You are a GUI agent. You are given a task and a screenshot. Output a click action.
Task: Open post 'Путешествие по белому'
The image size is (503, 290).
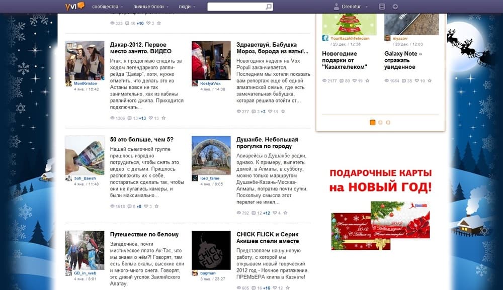pos(144,234)
